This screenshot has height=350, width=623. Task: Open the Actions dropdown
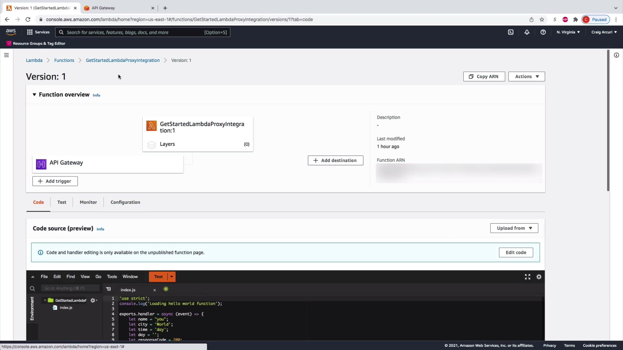click(526, 76)
